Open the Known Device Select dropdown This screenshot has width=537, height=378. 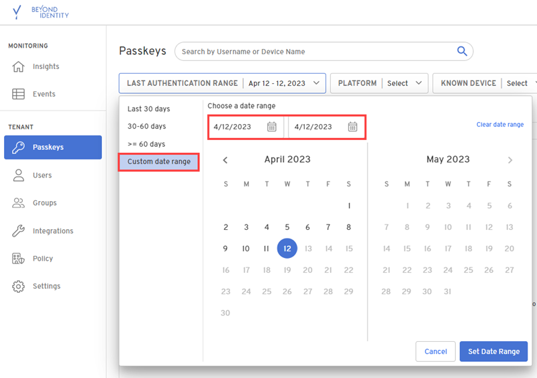pyautogui.click(x=485, y=83)
